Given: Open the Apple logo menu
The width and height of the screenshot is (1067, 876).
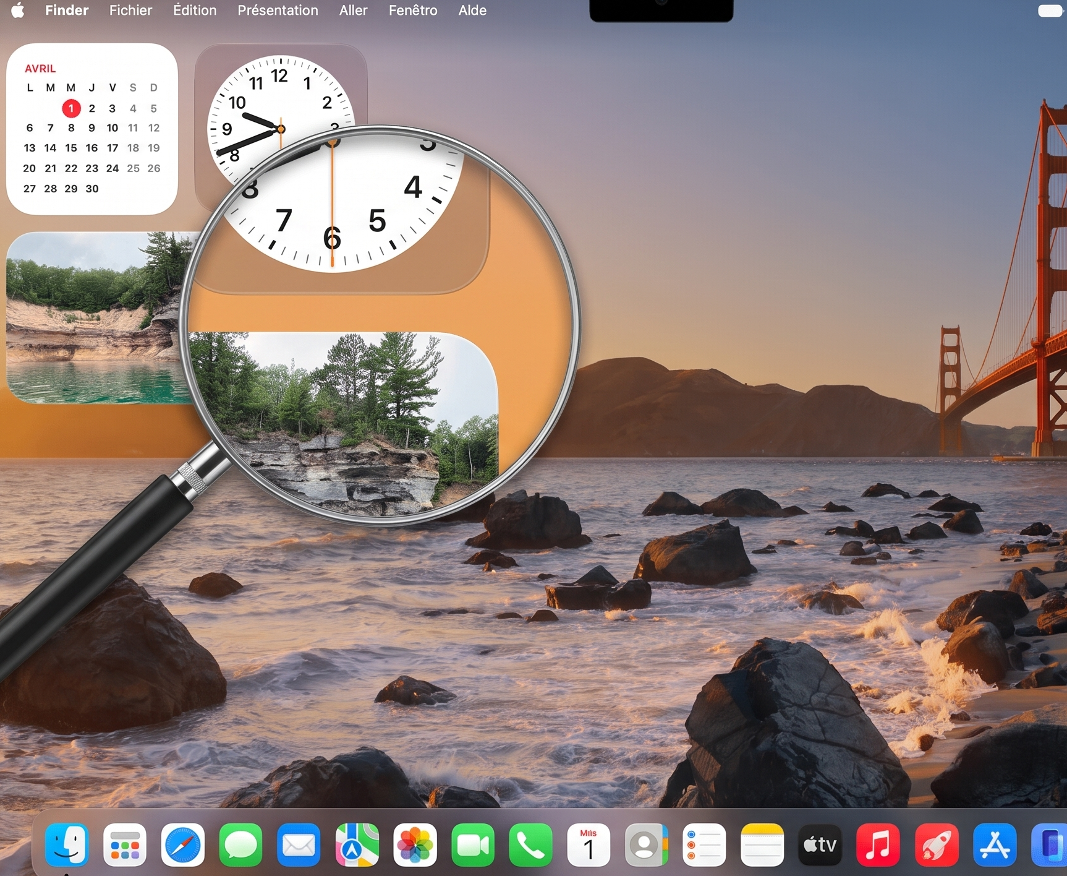Looking at the screenshot, I should (18, 11).
